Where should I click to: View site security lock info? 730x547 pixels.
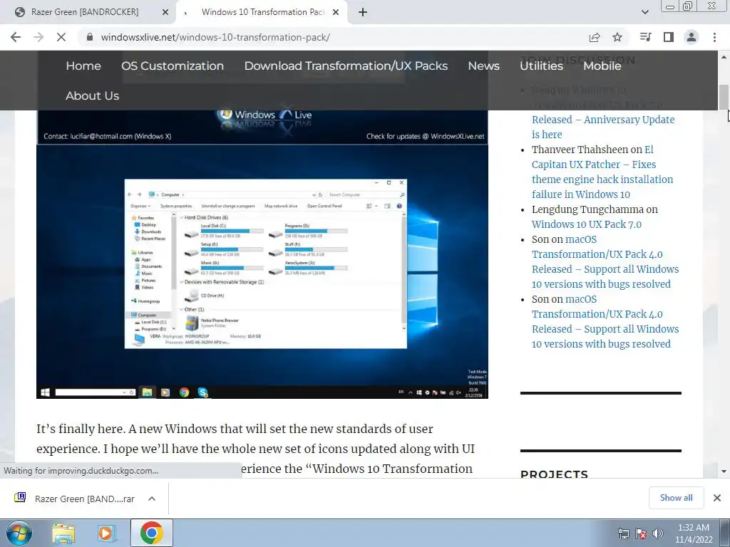click(90, 37)
